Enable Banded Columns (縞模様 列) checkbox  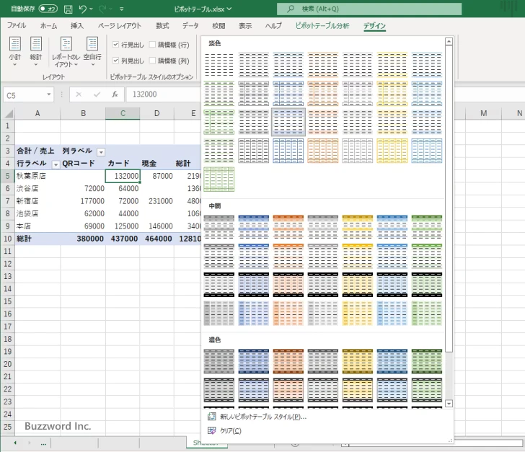pos(152,61)
